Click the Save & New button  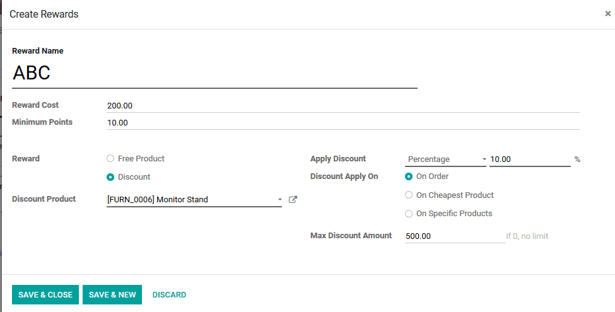[112, 294]
